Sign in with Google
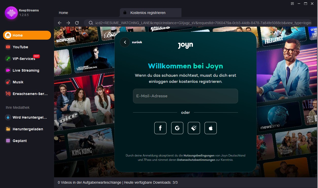 click(x=177, y=128)
